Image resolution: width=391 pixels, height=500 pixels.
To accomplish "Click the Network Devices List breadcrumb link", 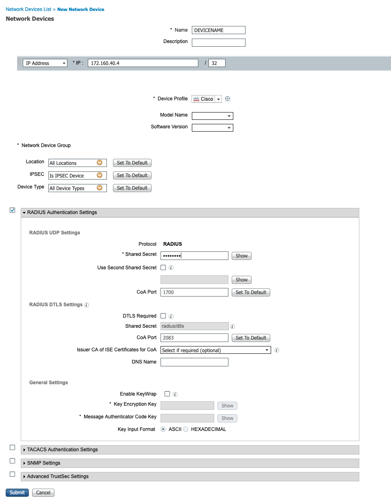I will tap(28, 9).
